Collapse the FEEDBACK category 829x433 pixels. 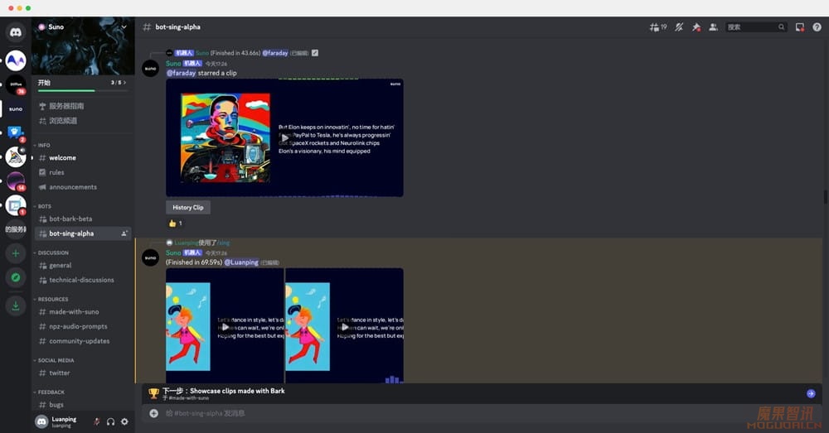49,392
